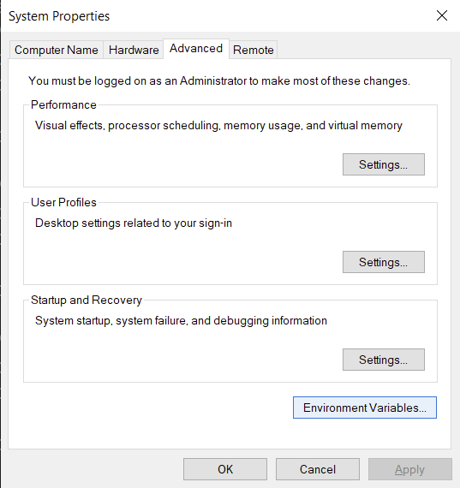
Task: Select the Advanced tab
Action: (196, 49)
